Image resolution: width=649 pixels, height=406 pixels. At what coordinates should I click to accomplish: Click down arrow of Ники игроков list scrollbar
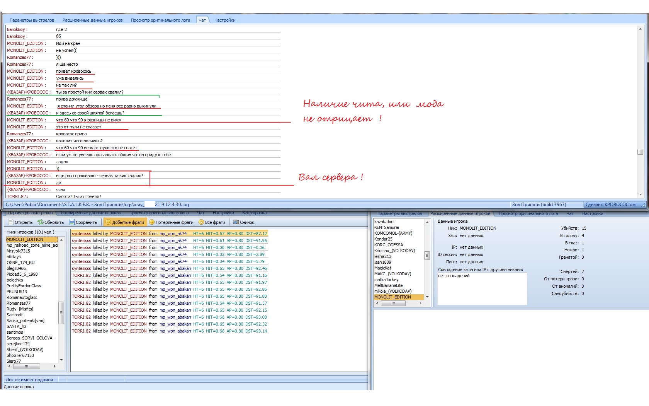click(61, 360)
